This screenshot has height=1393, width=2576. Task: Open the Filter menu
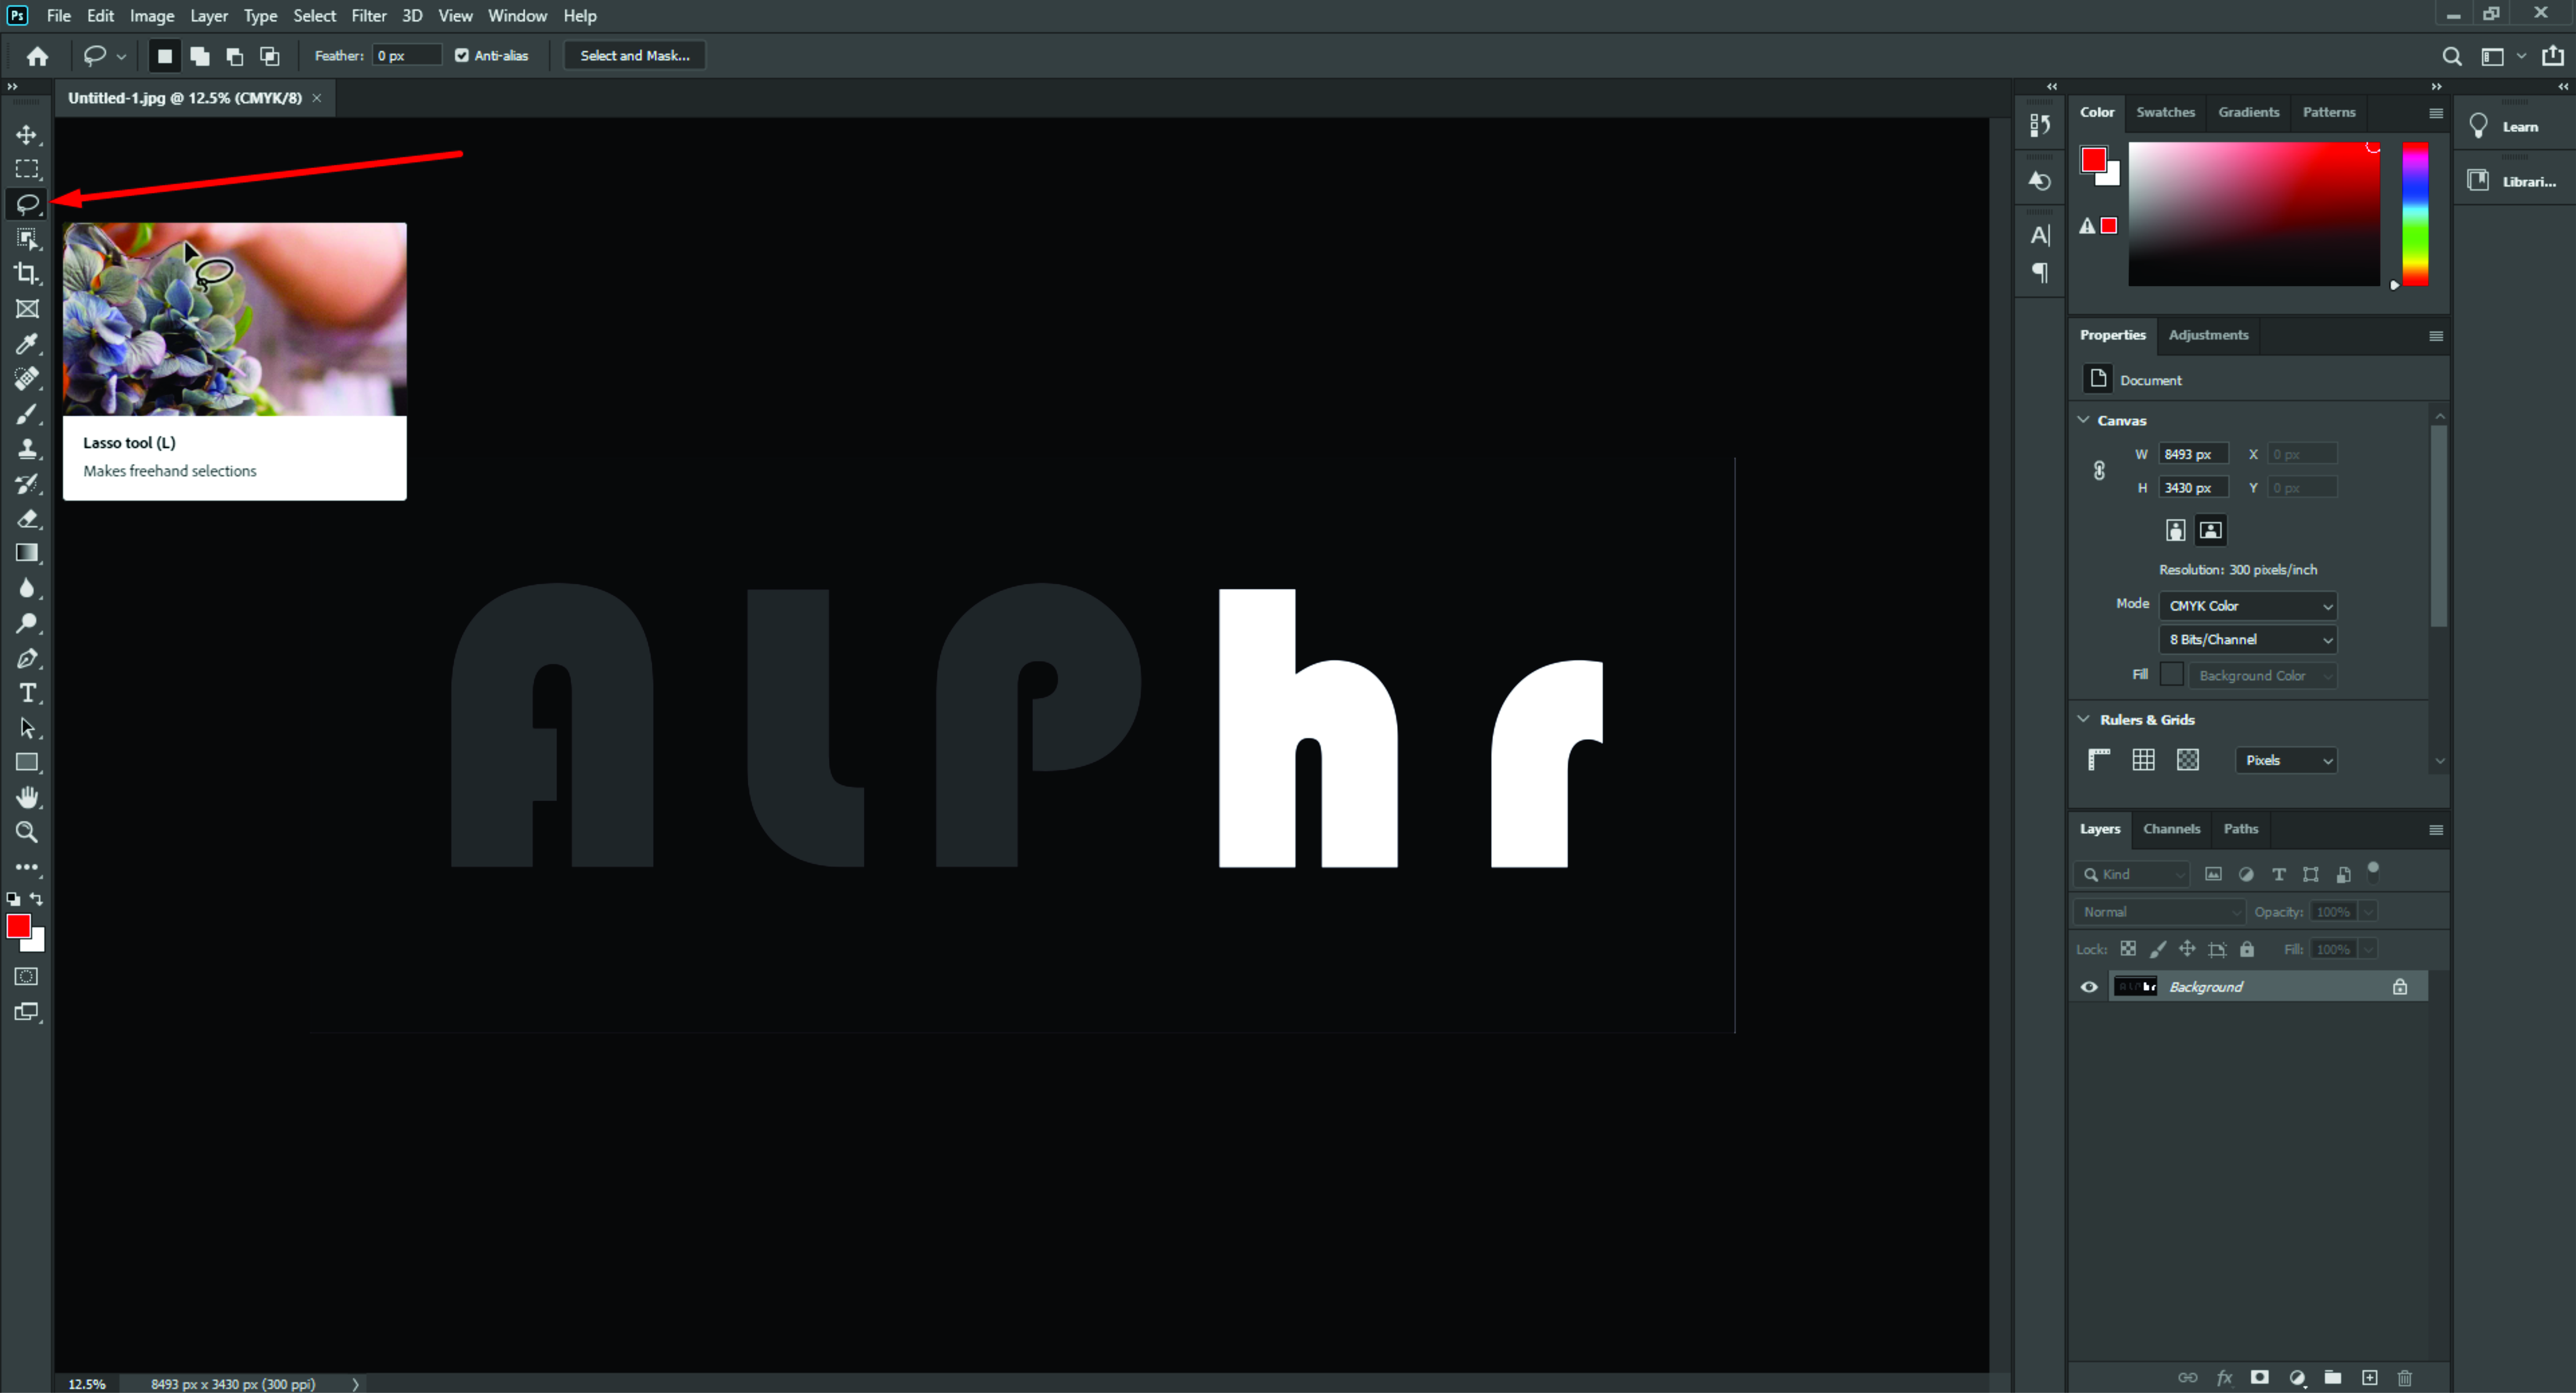pos(368,16)
